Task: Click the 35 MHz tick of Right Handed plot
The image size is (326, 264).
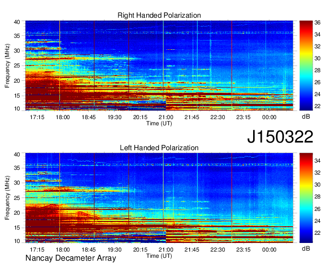Action: (x=17, y=36)
